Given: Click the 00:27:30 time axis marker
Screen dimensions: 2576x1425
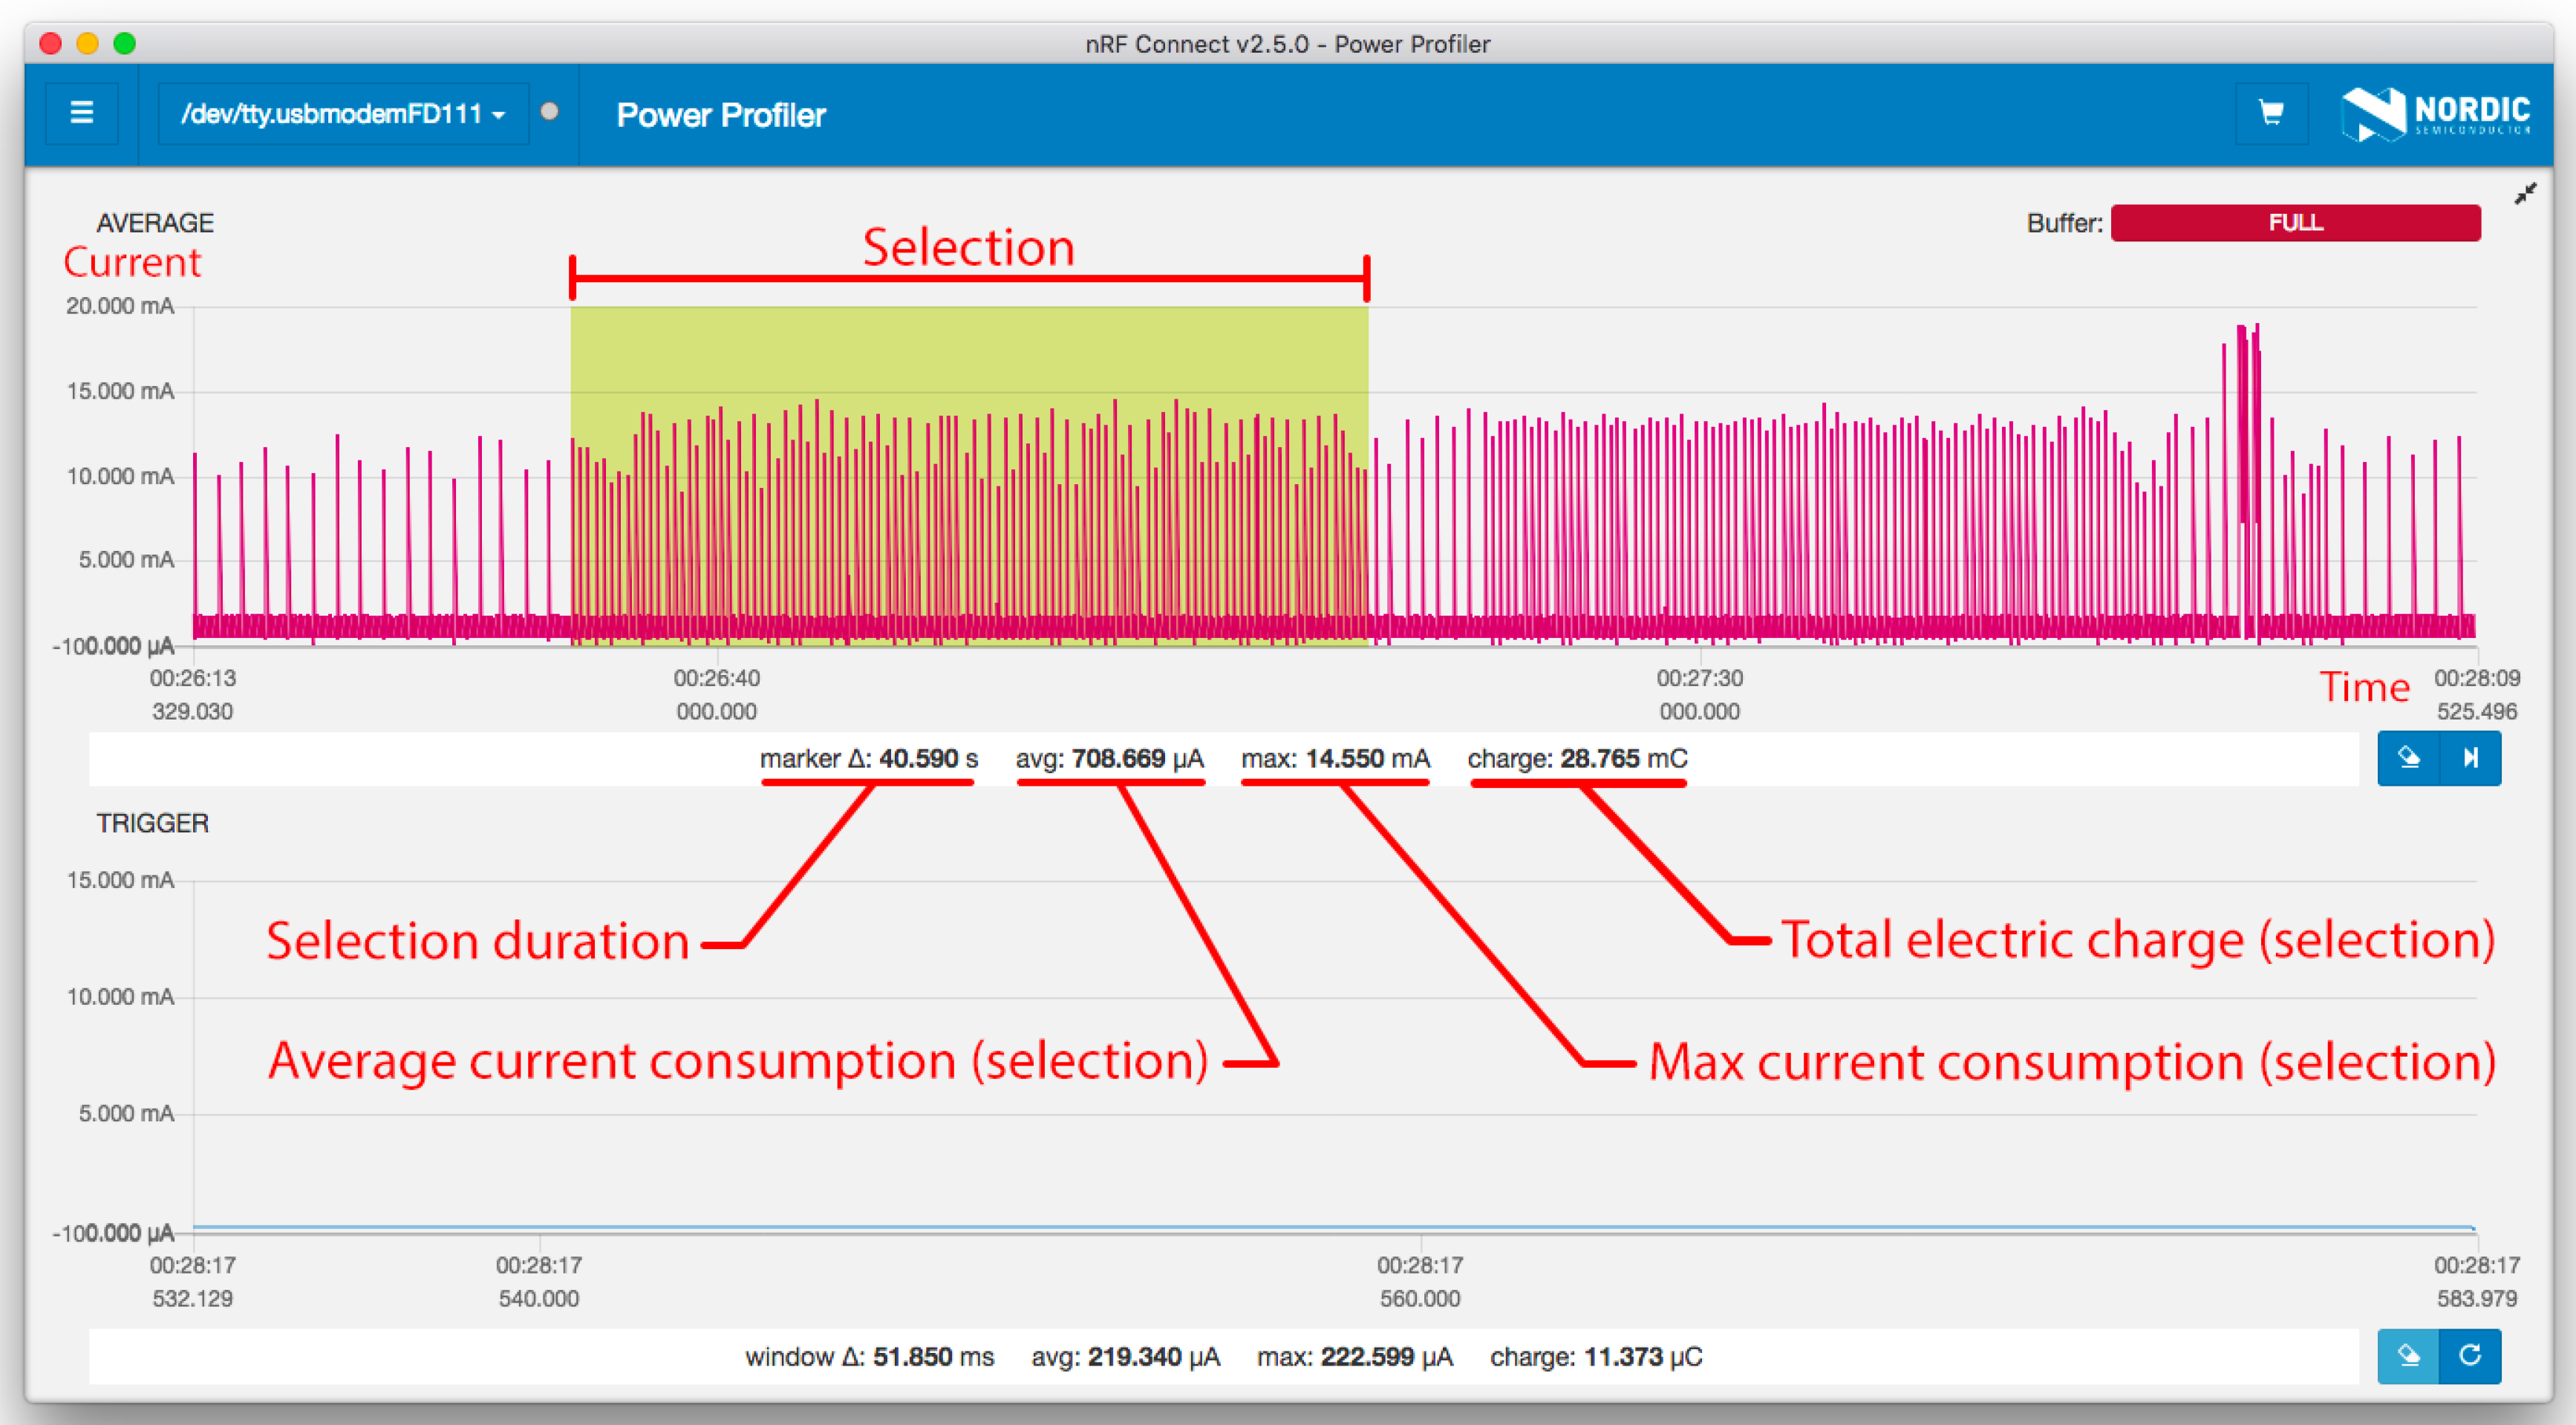Looking at the screenshot, I should (x=1699, y=679).
